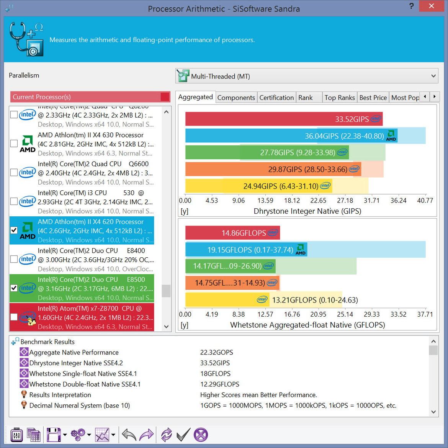Click the stethoscope module icon in header

(26, 39)
